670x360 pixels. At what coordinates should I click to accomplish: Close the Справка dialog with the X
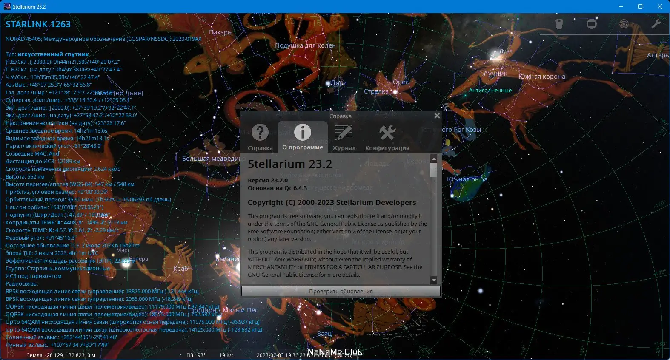point(437,116)
